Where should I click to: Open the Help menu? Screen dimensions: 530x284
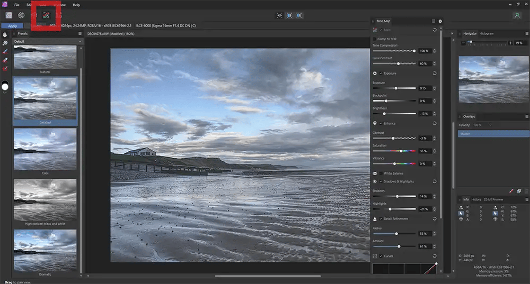click(x=76, y=5)
